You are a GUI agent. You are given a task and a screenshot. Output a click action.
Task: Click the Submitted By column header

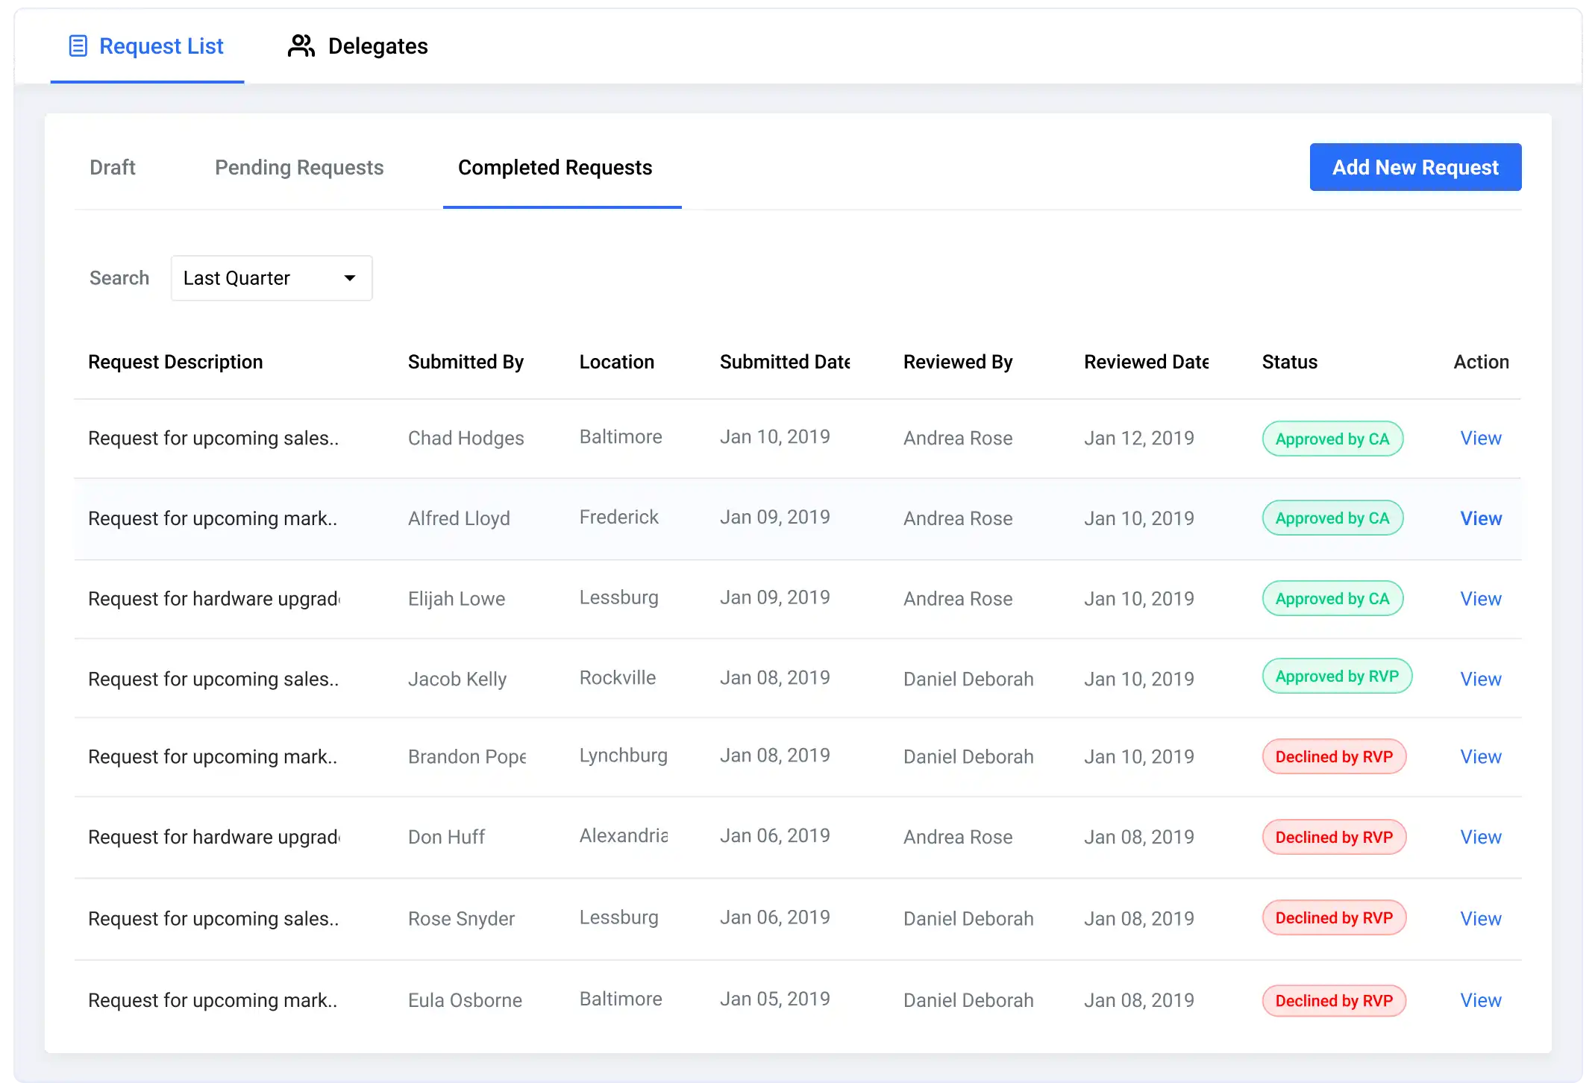pyautogui.click(x=466, y=362)
